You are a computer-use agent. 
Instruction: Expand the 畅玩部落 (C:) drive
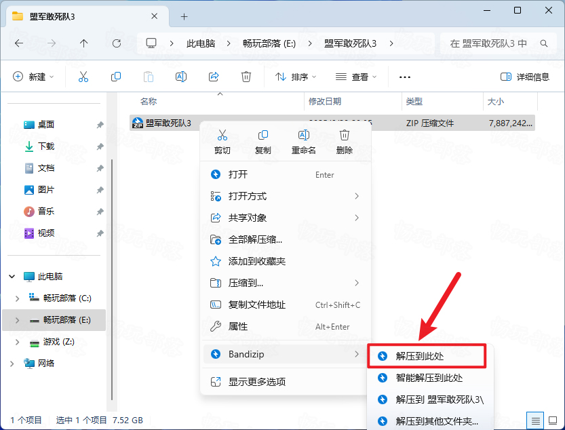pyautogui.click(x=17, y=298)
